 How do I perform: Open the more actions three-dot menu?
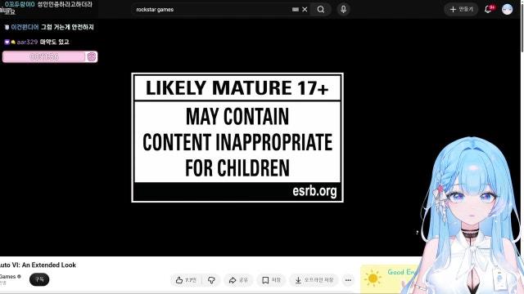(x=348, y=280)
